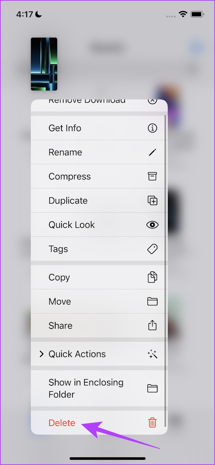The width and height of the screenshot is (215, 465).
Task: Expand the Quick Actions chevron
Action: [41, 354]
